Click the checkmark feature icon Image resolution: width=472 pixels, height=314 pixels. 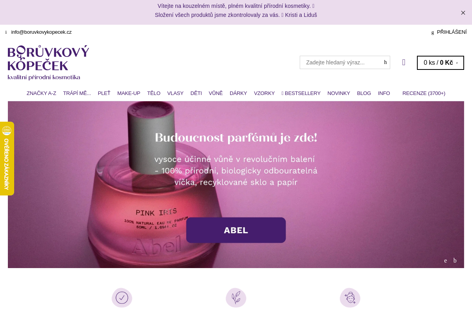click(x=122, y=298)
